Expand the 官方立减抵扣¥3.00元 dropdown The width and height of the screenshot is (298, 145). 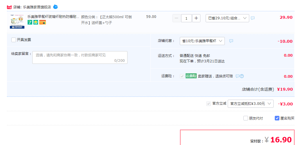point(250,104)
